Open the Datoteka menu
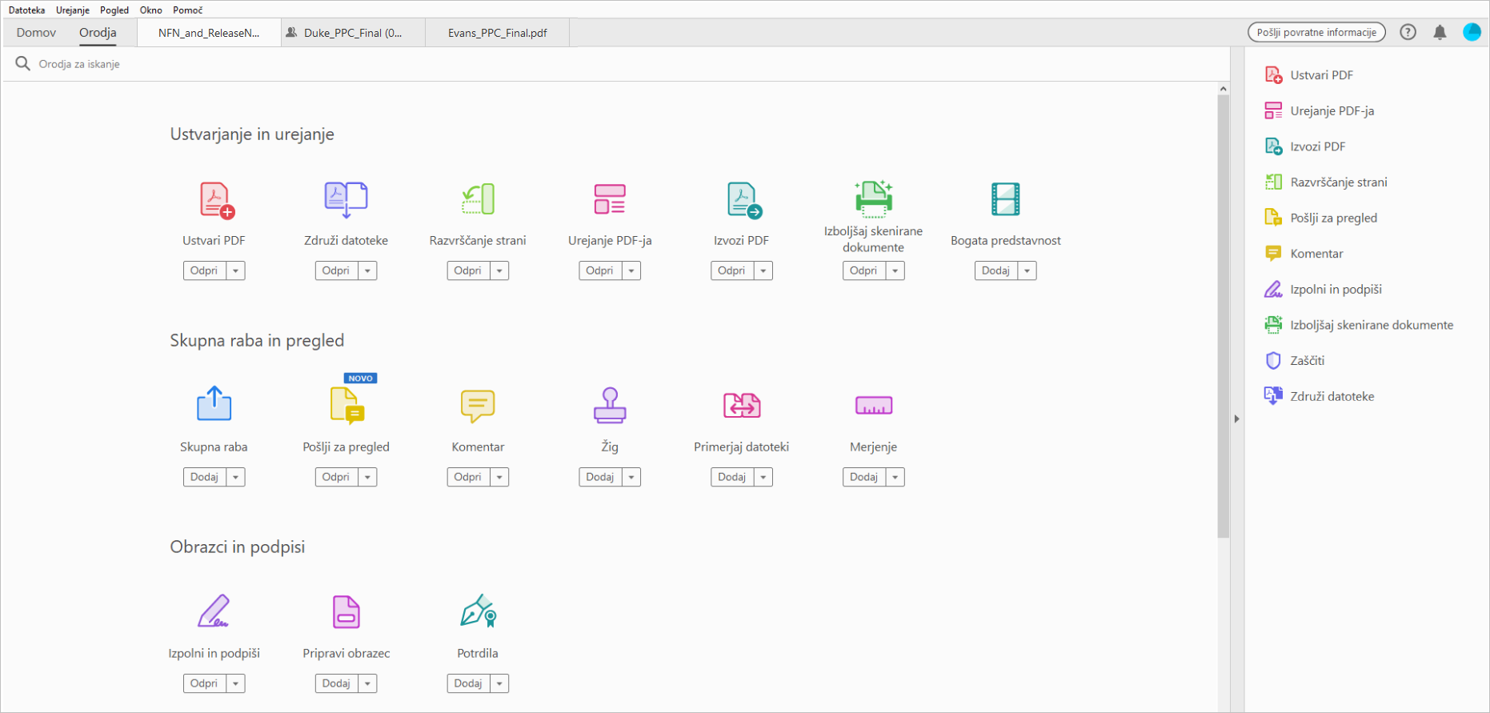 (26, 10)
